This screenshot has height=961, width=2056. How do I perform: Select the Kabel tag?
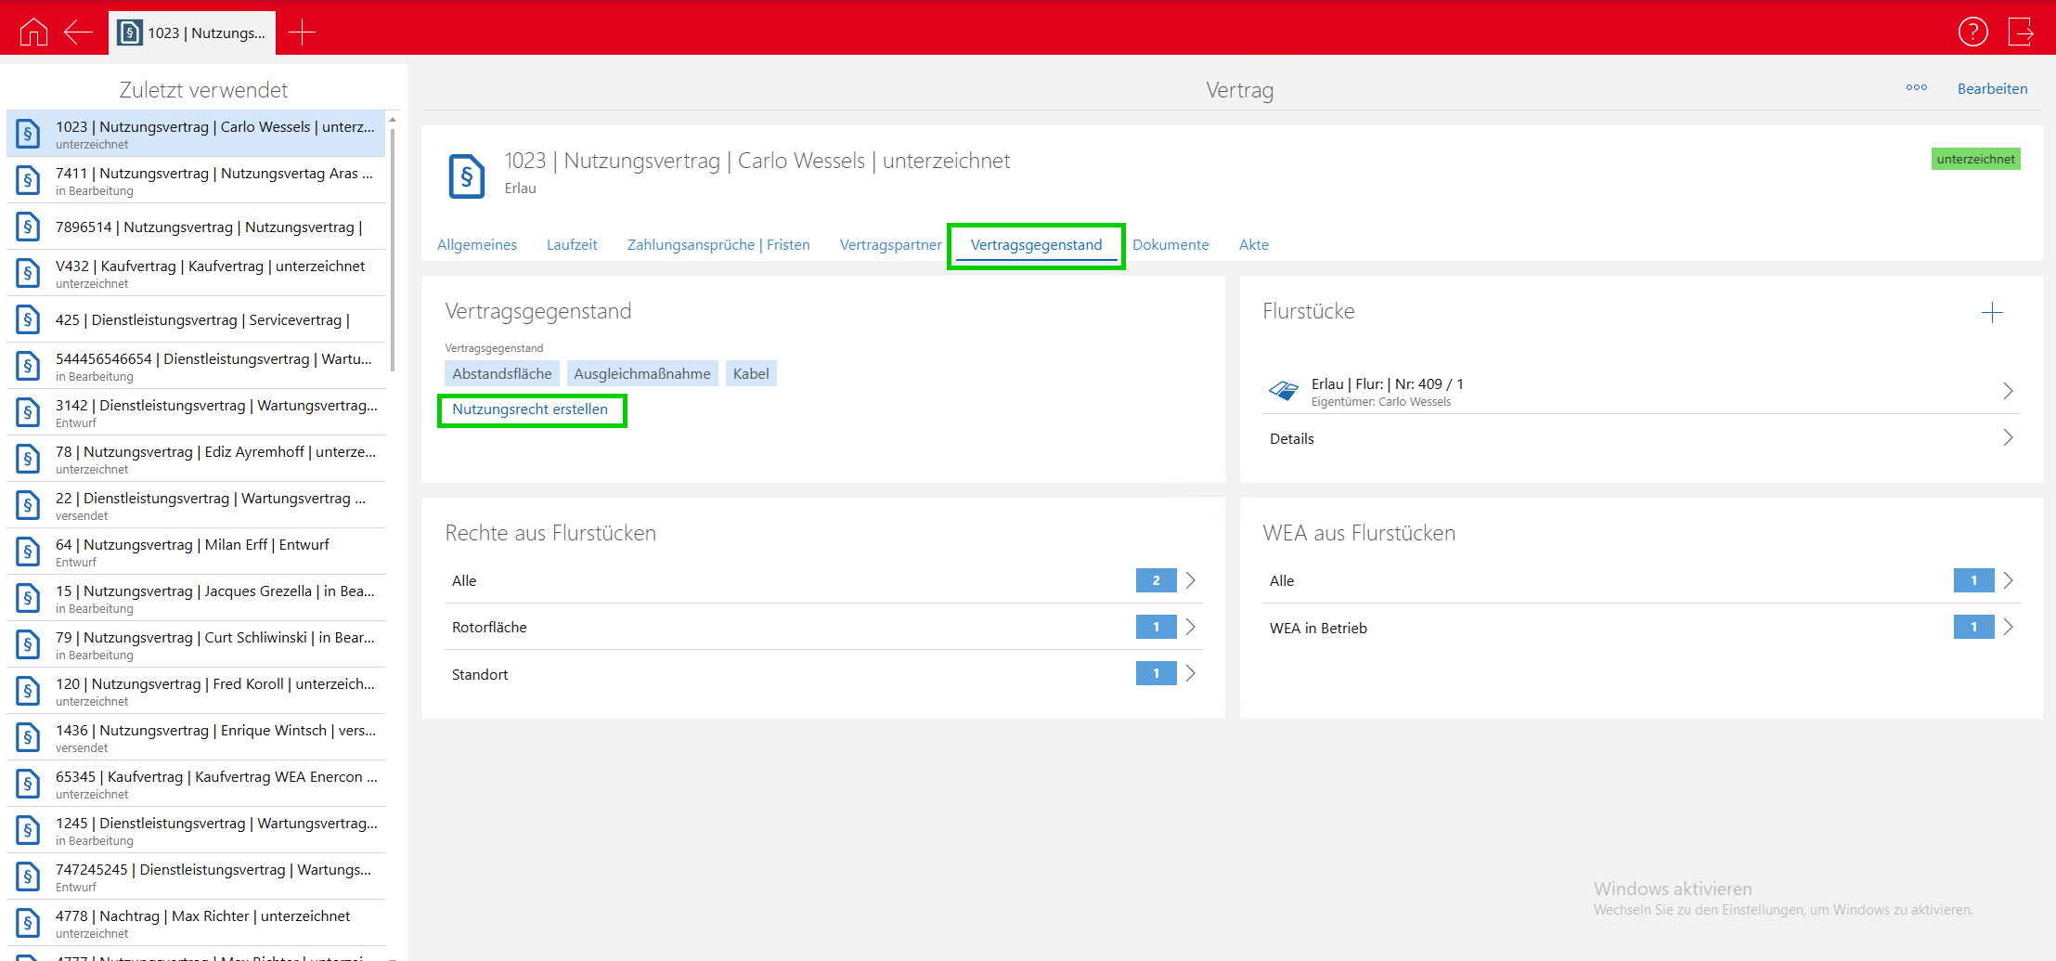coord(750,374)
